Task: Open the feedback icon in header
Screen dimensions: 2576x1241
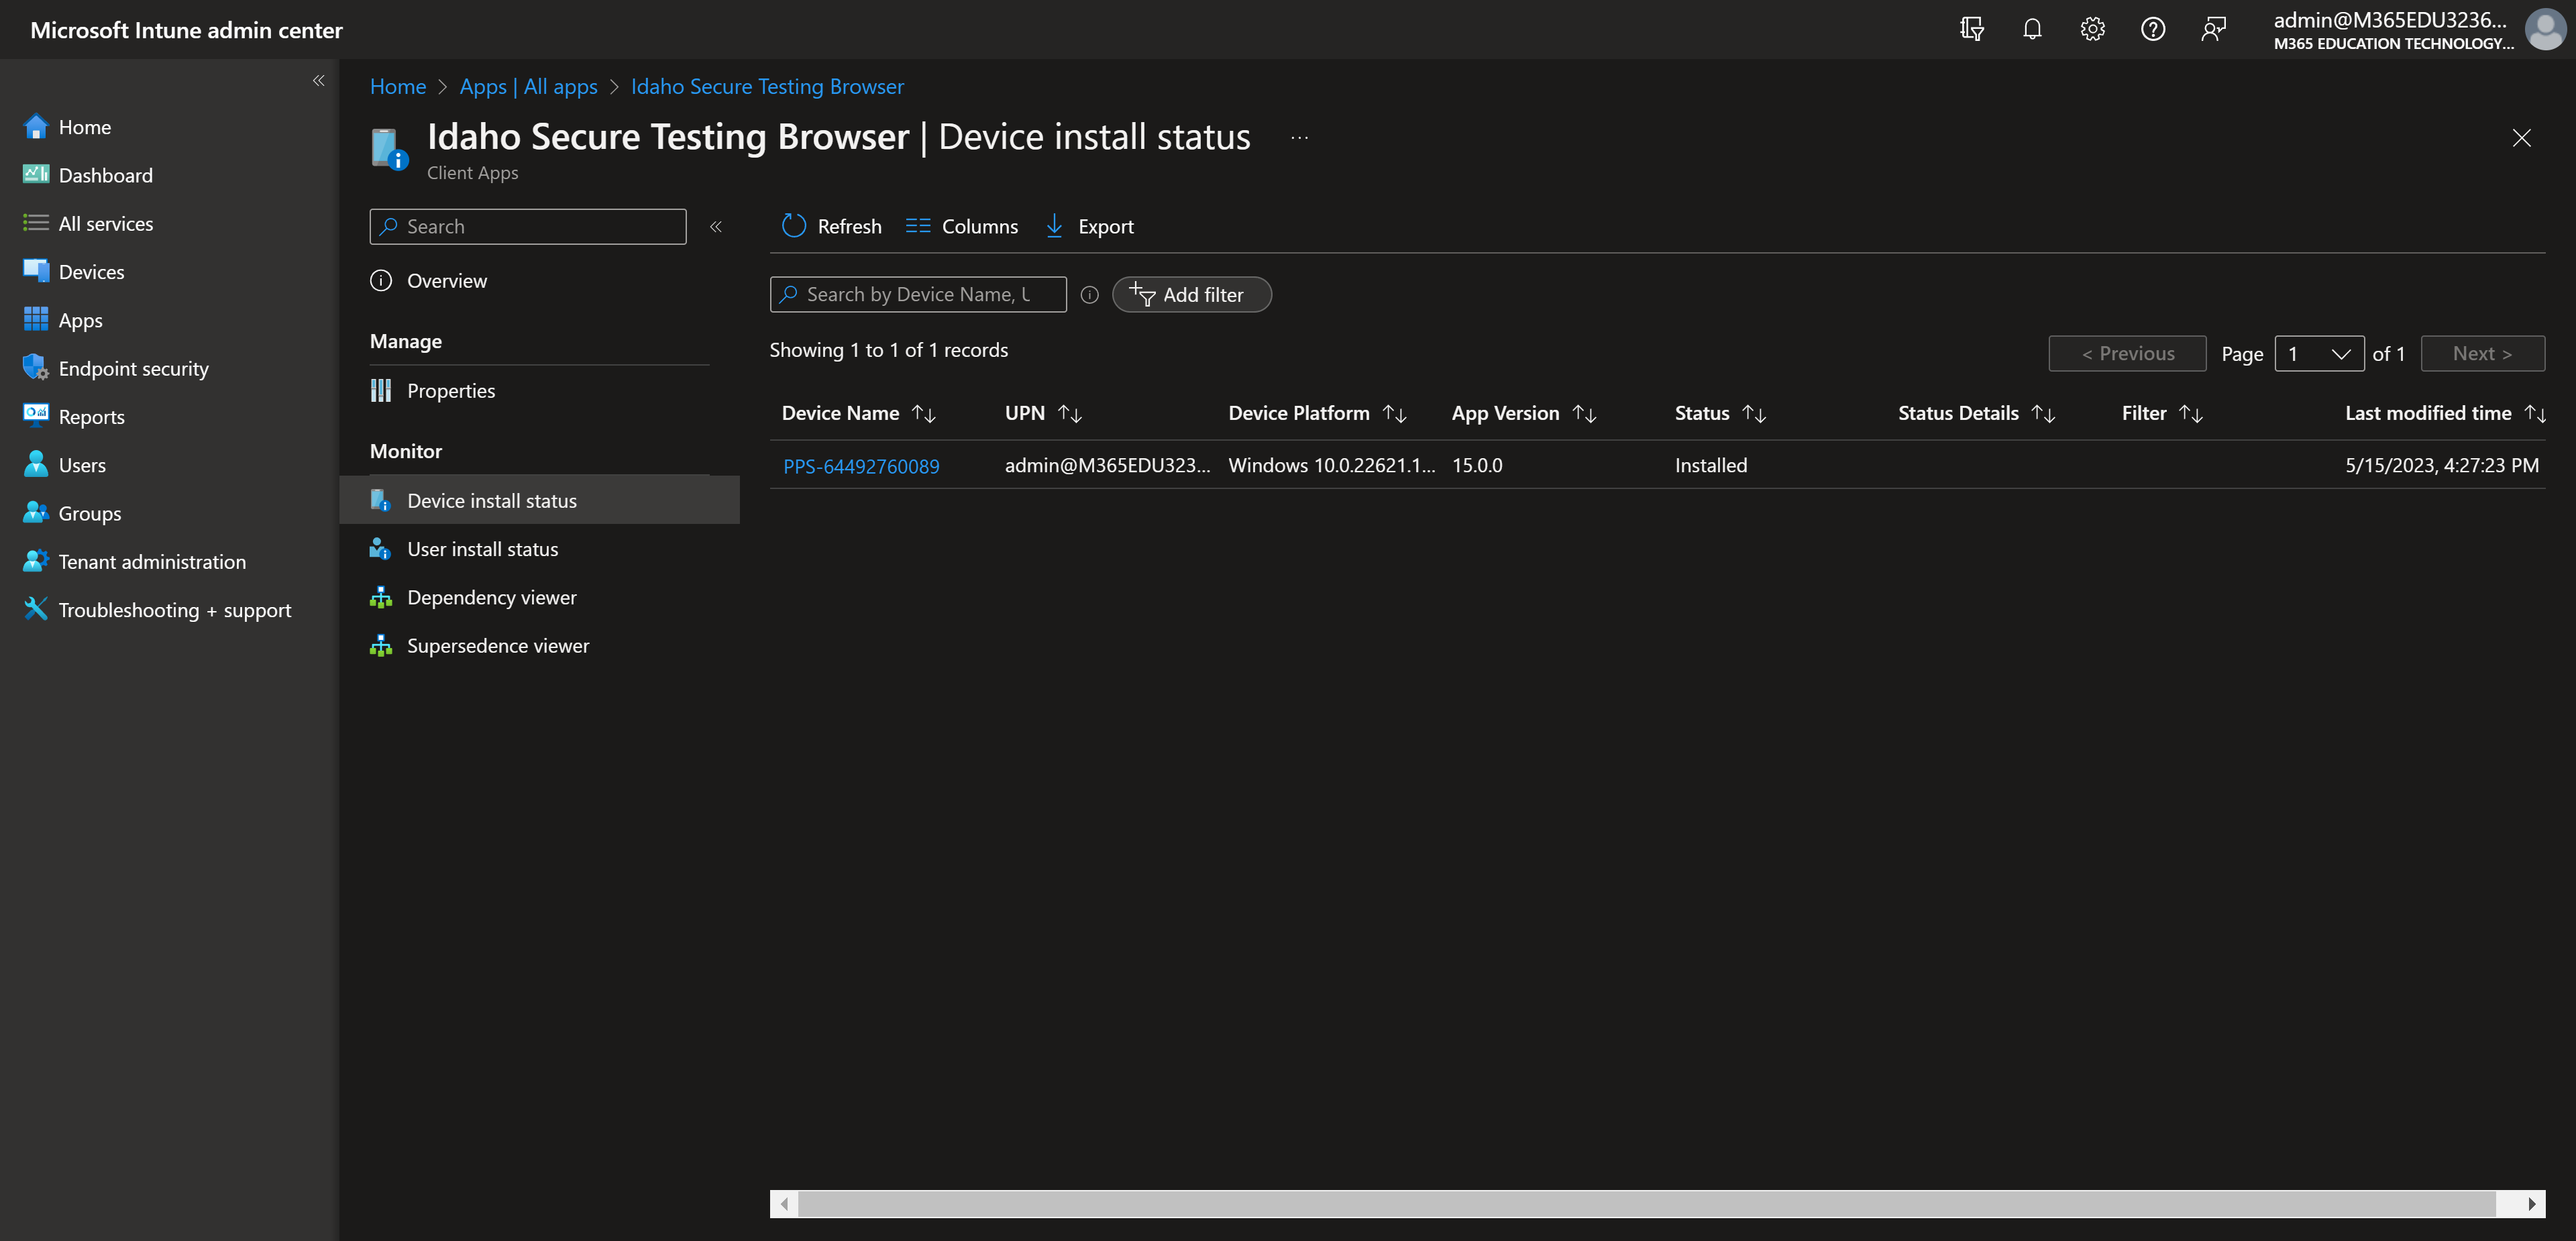Action: coord(2213,29)
